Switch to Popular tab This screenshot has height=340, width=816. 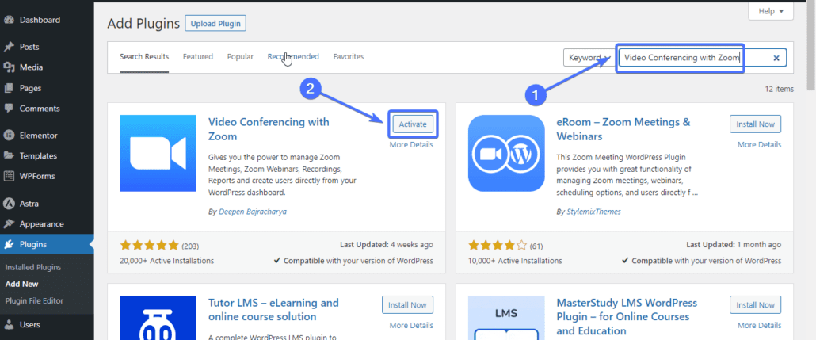pyautogui.click(x=240, y=57)
